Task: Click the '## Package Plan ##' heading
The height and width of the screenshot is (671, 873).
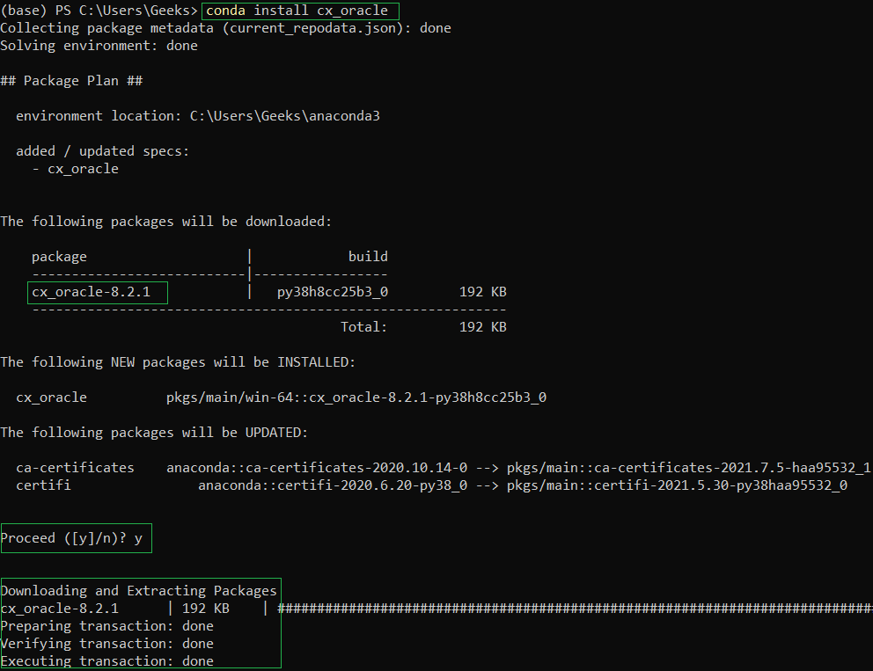Action: pos(71,81)
